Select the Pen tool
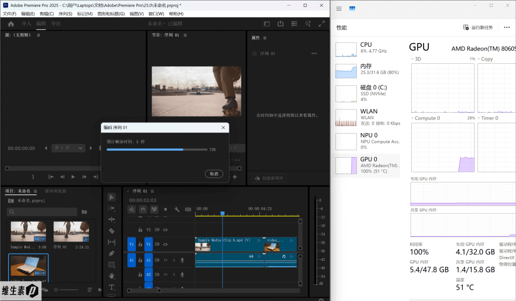The height and width of the screenshot is (301, 516). coord(112,253)
